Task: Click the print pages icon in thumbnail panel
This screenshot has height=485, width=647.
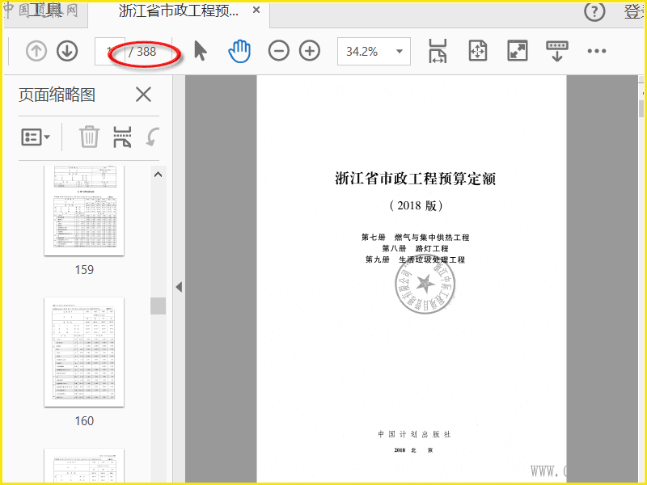Action: (122, 137)
